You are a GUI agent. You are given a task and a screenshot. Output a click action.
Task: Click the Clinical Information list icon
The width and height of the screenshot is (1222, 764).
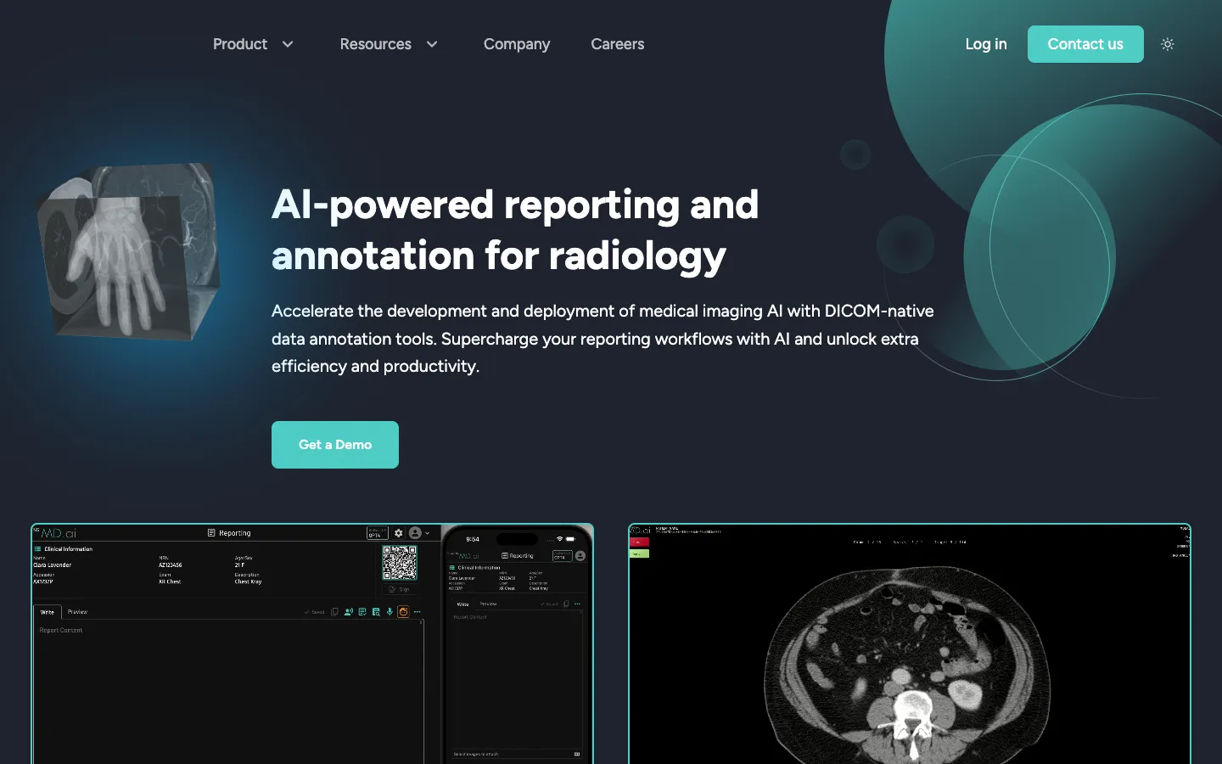[x=37, y=549]
